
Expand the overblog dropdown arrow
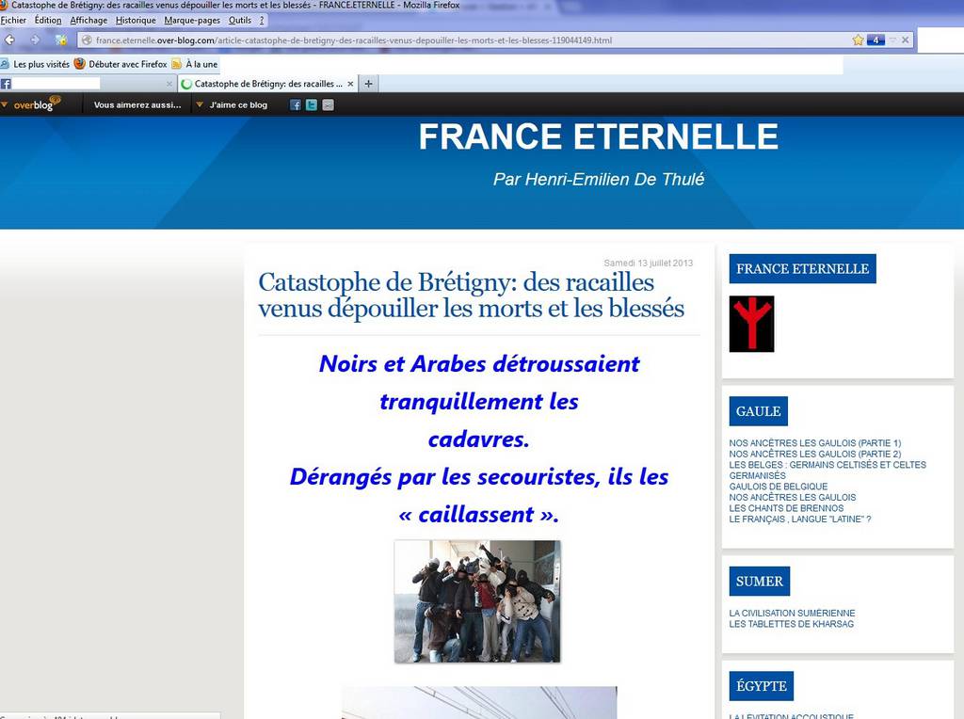pos(5,104)
